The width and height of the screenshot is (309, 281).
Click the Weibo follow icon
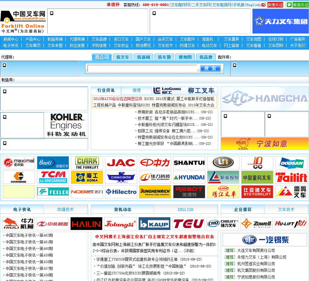coord(272,5)
